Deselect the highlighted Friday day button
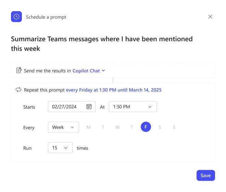This screenshot has height=192, width=226. tap(146, 127)
